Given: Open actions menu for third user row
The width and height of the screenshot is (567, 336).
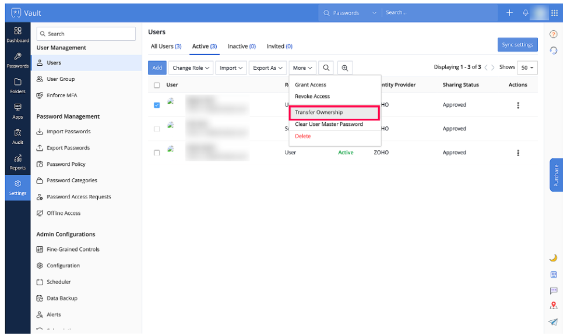Looking at the screenshot, I should (518, 153).
